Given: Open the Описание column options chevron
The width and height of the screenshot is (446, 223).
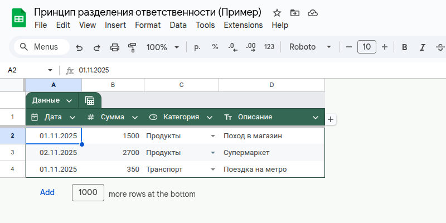Looking at the screenshot, I should (x=316, y=117).
